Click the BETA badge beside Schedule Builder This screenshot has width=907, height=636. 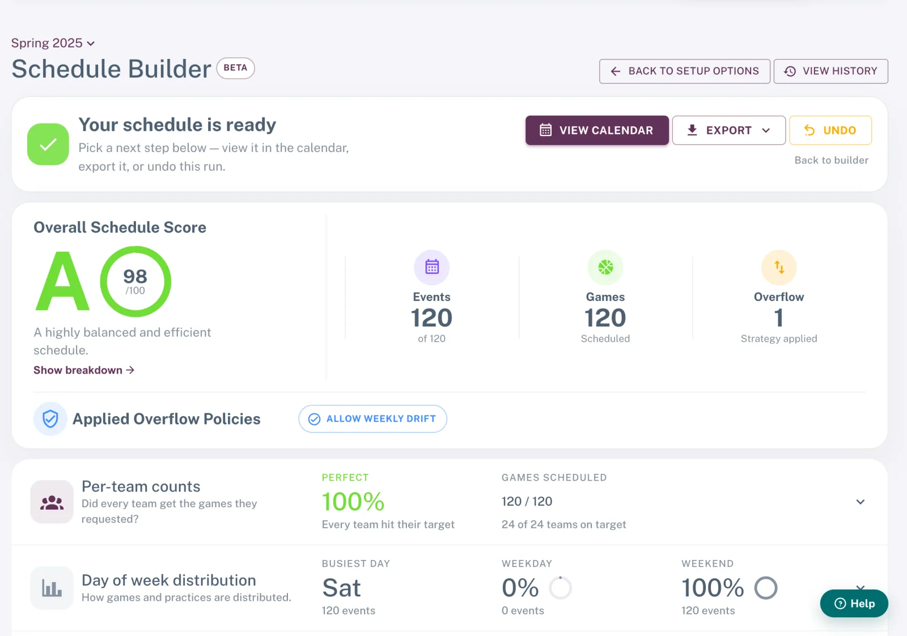point(235,68)
